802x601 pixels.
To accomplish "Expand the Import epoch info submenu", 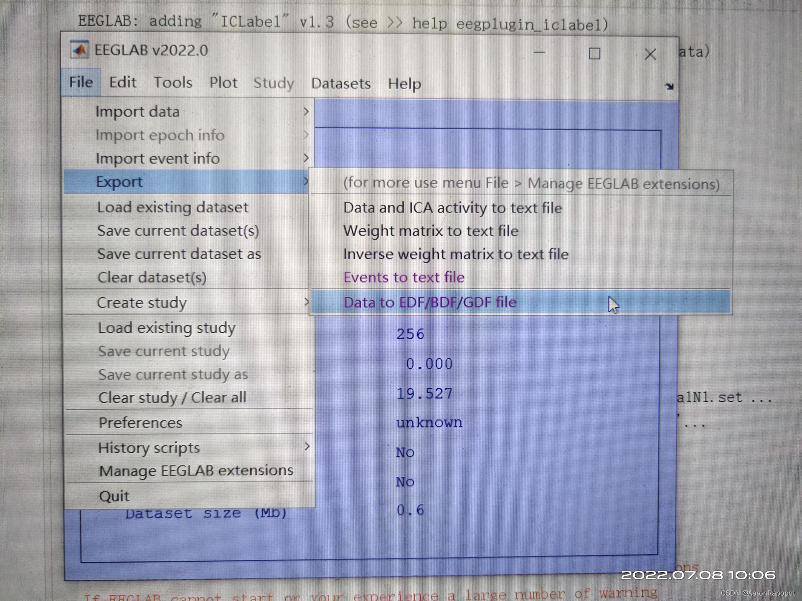I will [188, 135].
